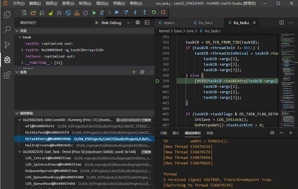
Task: Open the Explorer view in activity bar
Action: pos(7,15)
